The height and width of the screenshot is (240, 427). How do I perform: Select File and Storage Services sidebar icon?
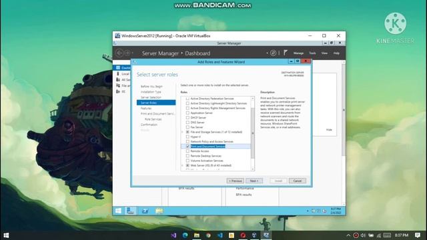118,85
